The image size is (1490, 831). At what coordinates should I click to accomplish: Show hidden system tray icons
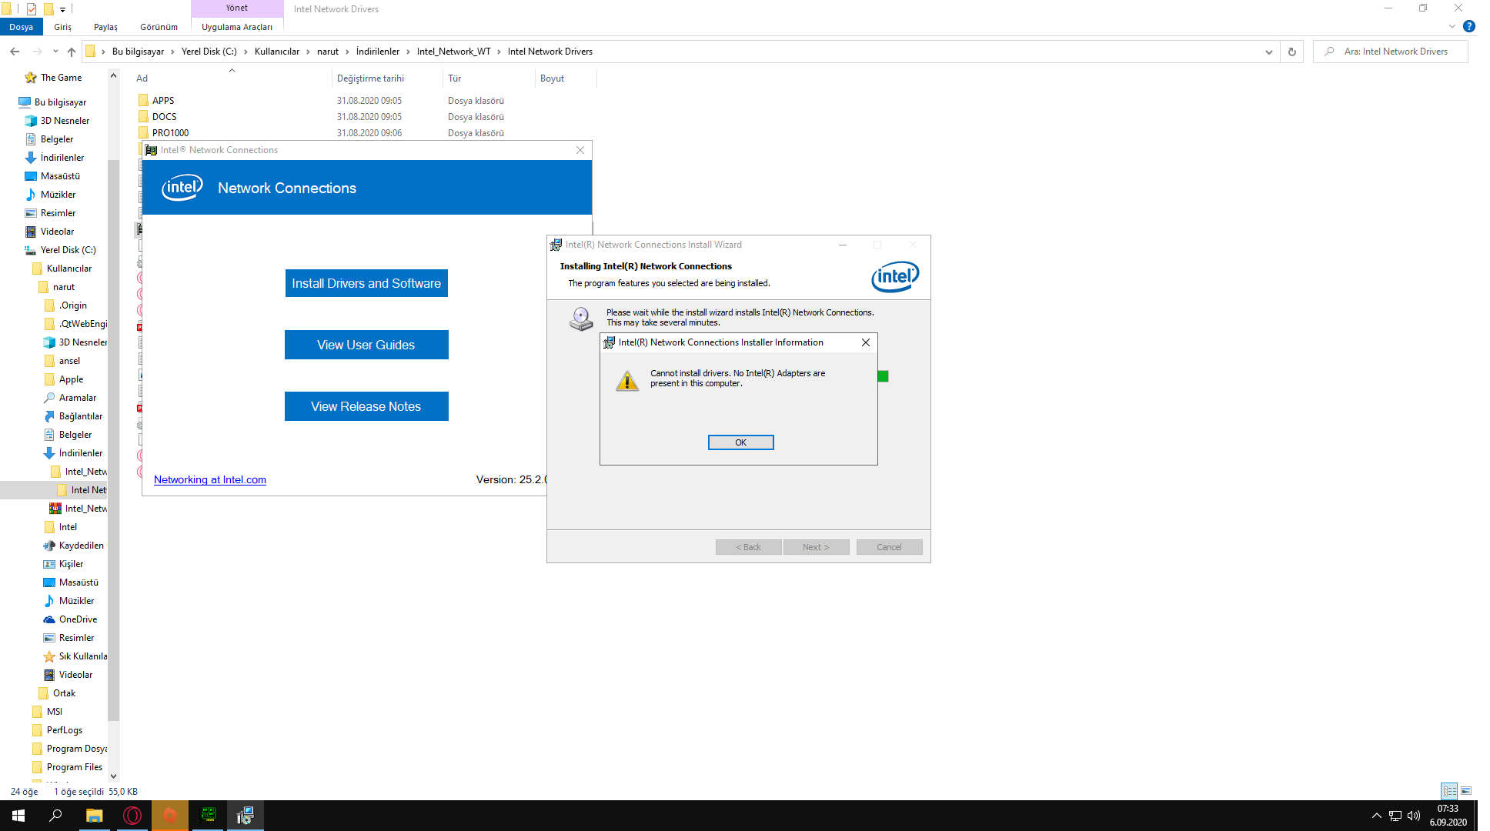pos(1377,816)
